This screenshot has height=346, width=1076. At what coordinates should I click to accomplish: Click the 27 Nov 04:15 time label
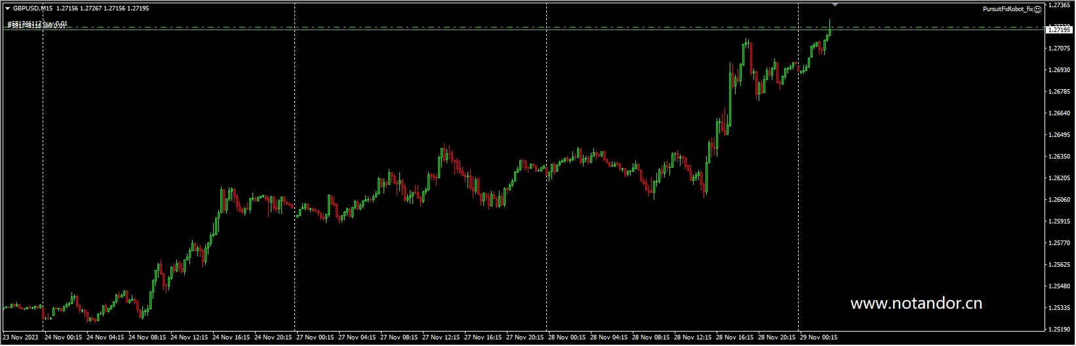357,338
